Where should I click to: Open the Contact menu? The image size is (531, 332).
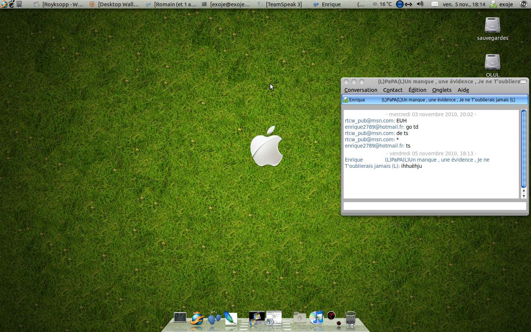coord(393,90)
